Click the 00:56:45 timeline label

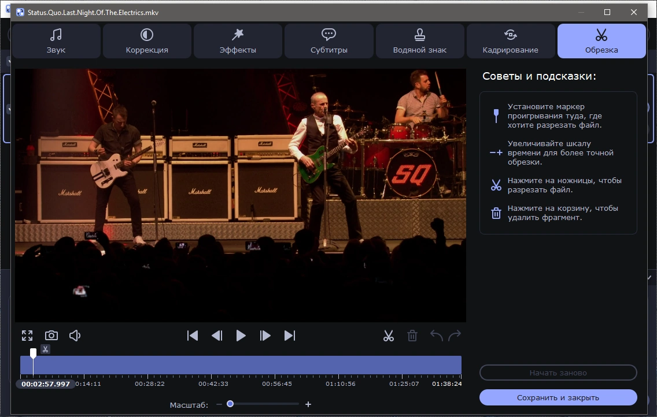pos(277,384)
